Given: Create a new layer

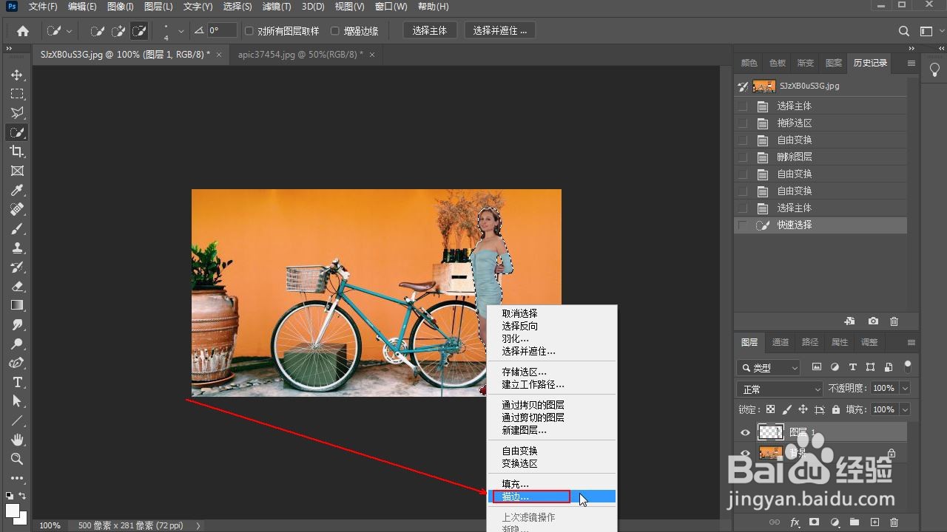Looking at the screenshot, I should coord(874,522).
